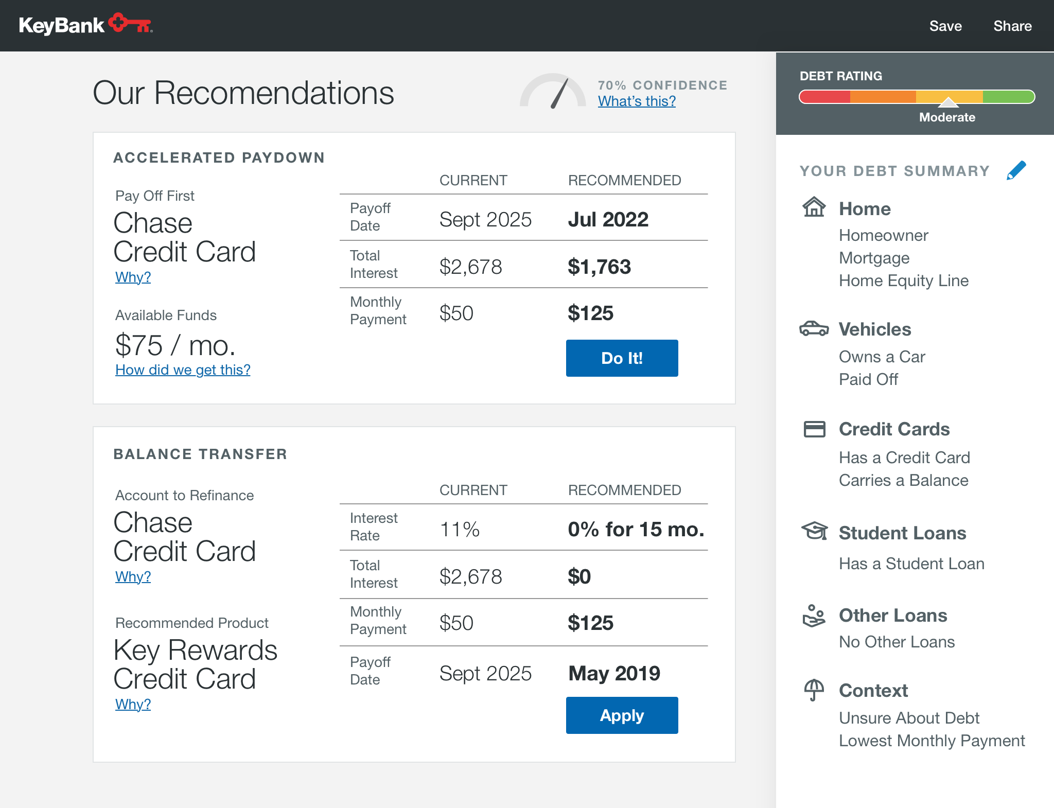Click '0% for 15 mo.' recommended rate
Image resolution: width=1054 pixels, height=808 pixels.
[636, 529]
